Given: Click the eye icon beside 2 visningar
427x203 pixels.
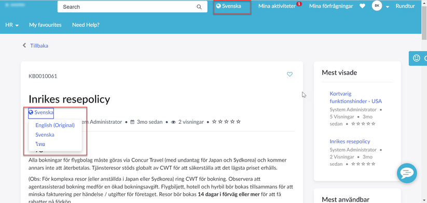Looking at the screenshot, I should (173, 122).
